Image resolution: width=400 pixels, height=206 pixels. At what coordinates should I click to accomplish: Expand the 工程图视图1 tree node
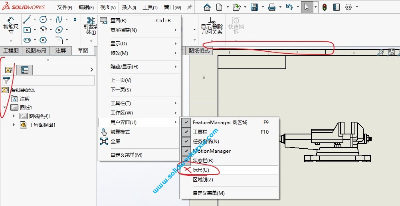click(14, 125)
